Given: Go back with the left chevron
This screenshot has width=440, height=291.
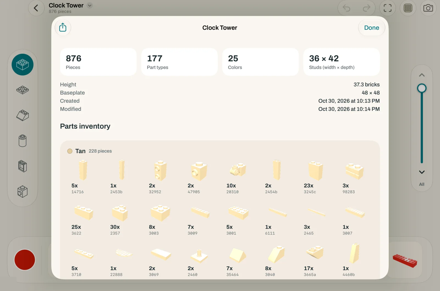Looking at the screenshot, I should (x=36, y=8).
